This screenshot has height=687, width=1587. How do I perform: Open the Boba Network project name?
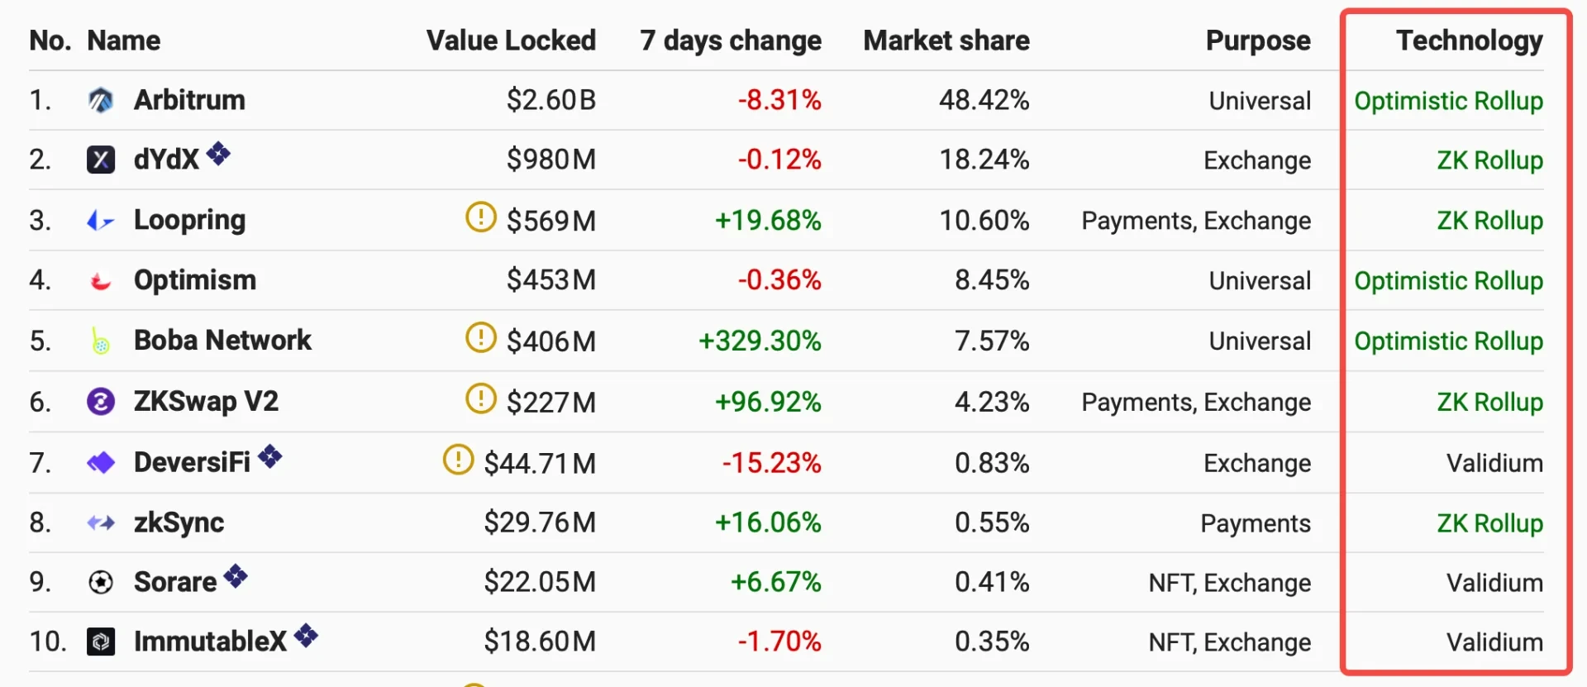[222, 341]
